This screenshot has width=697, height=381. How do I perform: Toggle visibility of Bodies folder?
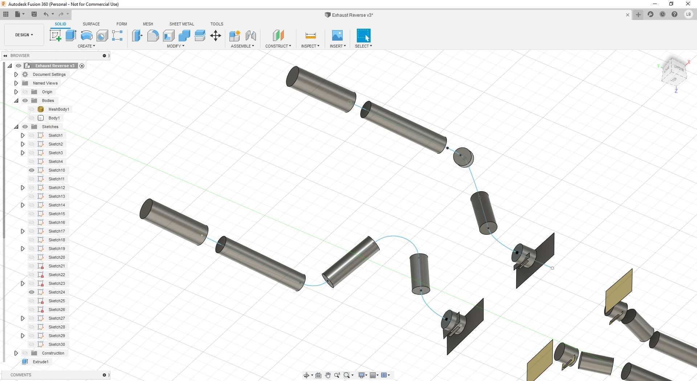pos(25,101)
